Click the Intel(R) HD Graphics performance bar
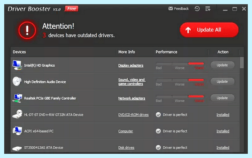Viewport: 252px width, 158px height. click(x=180, y=64)
